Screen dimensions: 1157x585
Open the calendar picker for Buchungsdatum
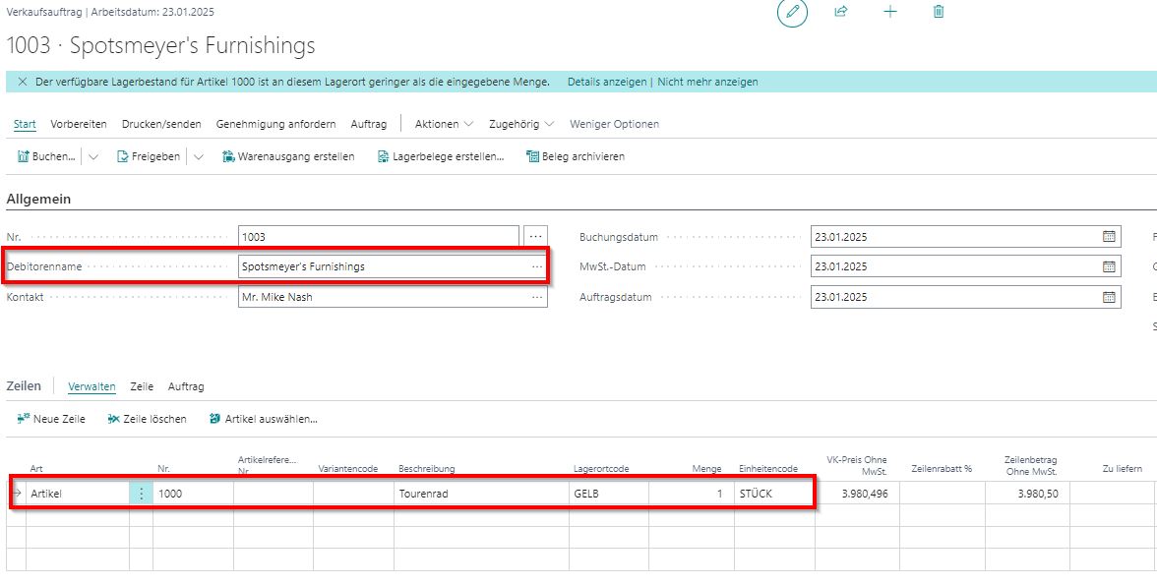tap(1109, 237)
